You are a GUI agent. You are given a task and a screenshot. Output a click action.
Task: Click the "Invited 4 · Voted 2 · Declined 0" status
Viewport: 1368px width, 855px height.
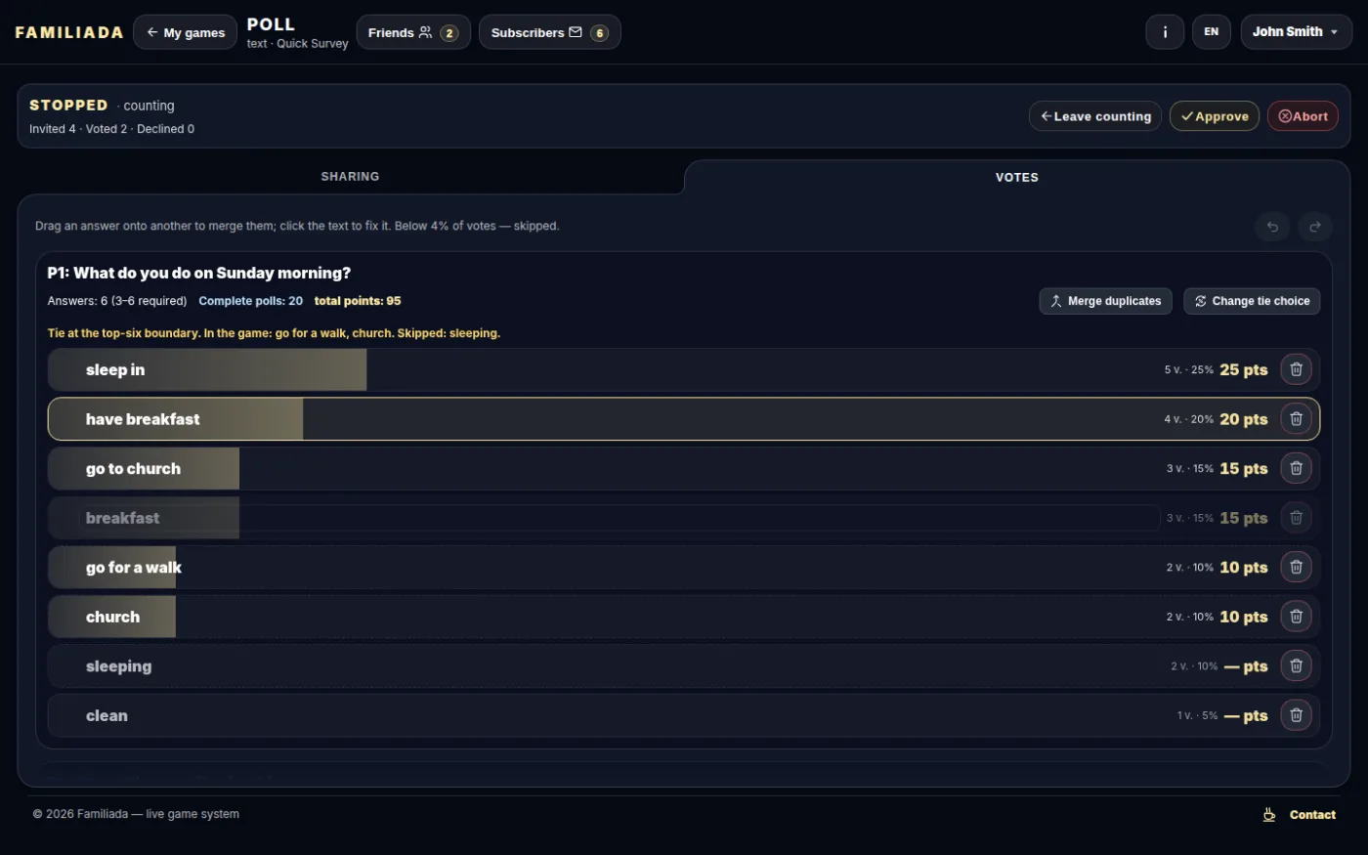click(111, 129)
